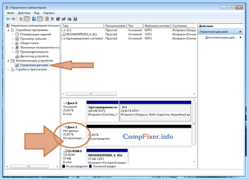Collapse the Запоминающие устройства tree node
The image size is (249, 180).
8,61
